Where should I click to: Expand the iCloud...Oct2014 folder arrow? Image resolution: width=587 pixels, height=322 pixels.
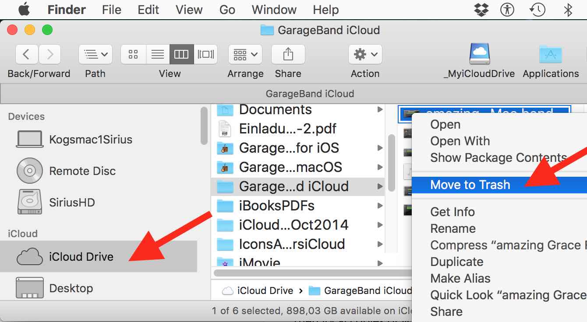tap(380, 225)
